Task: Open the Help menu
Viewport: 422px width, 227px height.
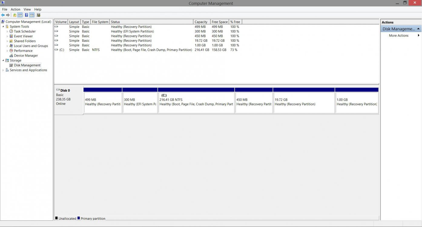Action: click(38, 9)
